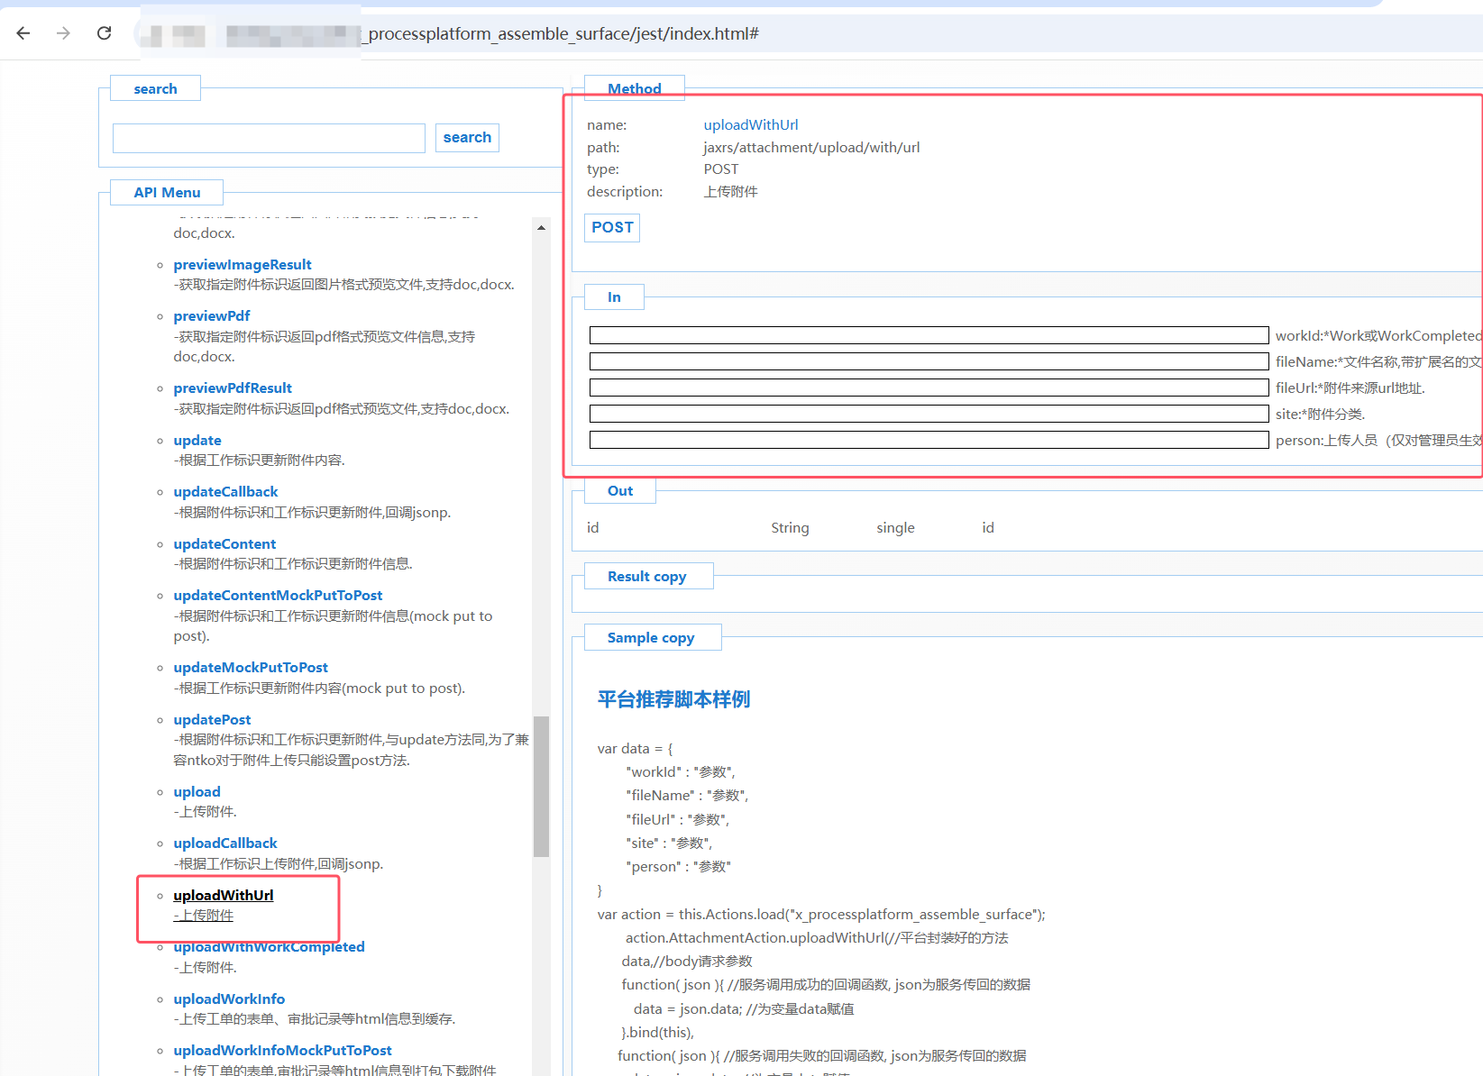The width and height of the screenshot is (1483, 1076).
Task: Click the API menu scrollbar thumb
Action: (x=541, y=786)
